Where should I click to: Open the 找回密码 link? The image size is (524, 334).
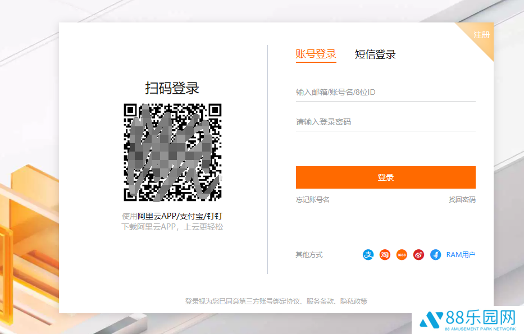[x=462, y=200]
